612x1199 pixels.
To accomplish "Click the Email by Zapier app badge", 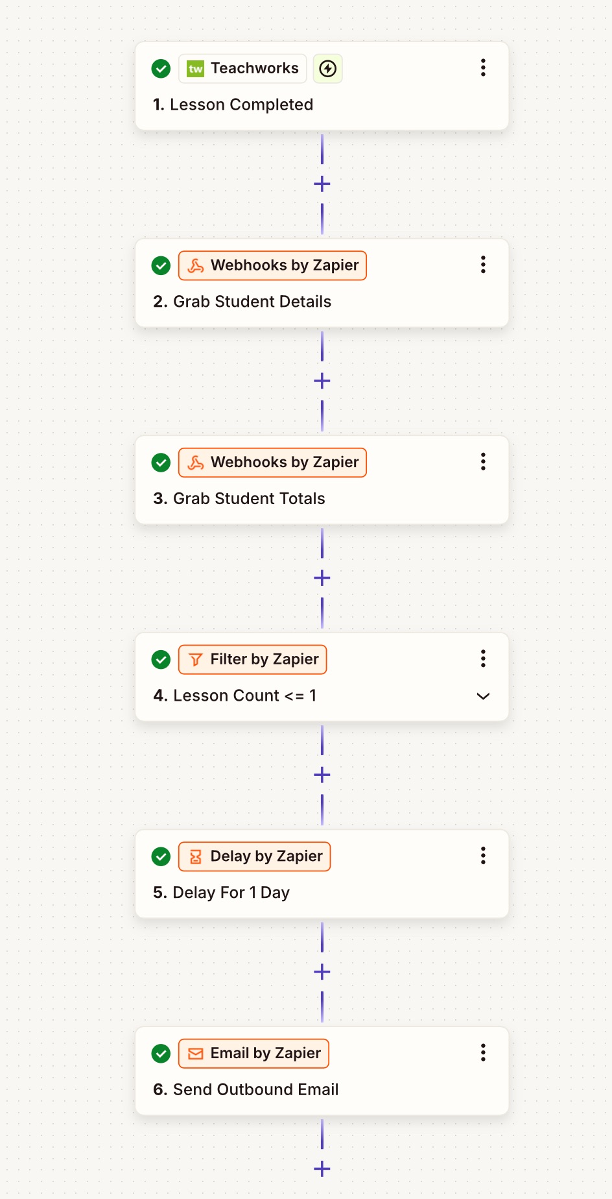I will point(253,1054).
